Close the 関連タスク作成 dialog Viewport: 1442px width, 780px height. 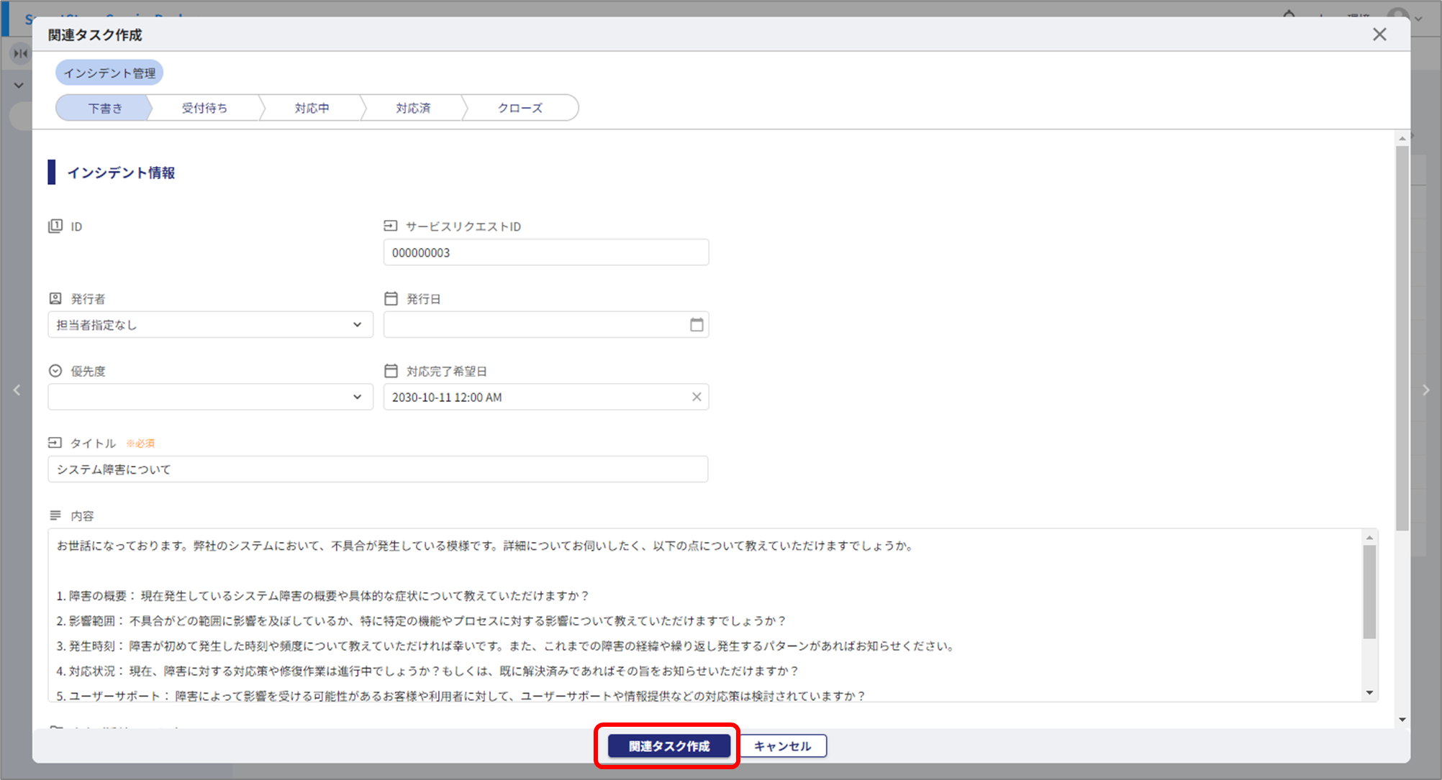coord(1379,35)
